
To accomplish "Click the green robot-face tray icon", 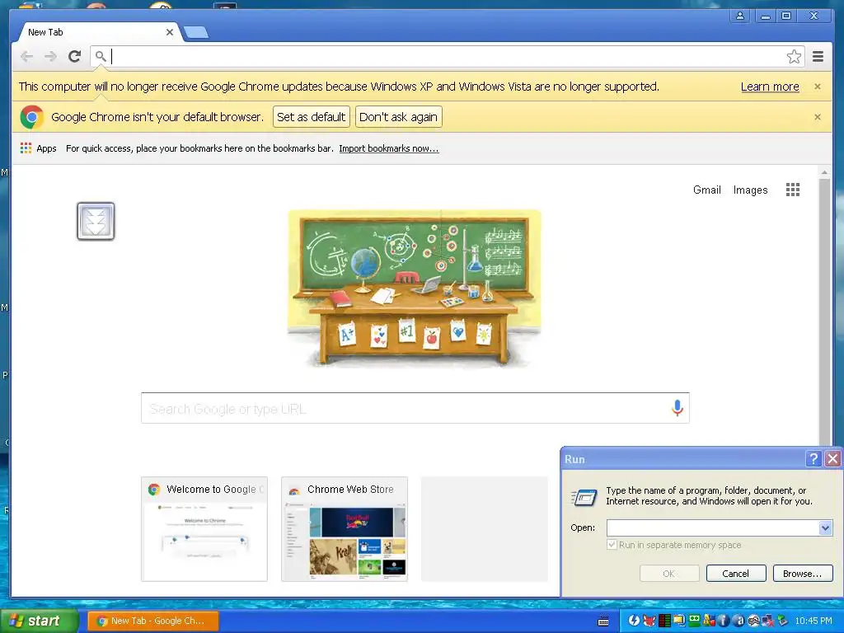I will pyautogui.click(x=694, y=621).
